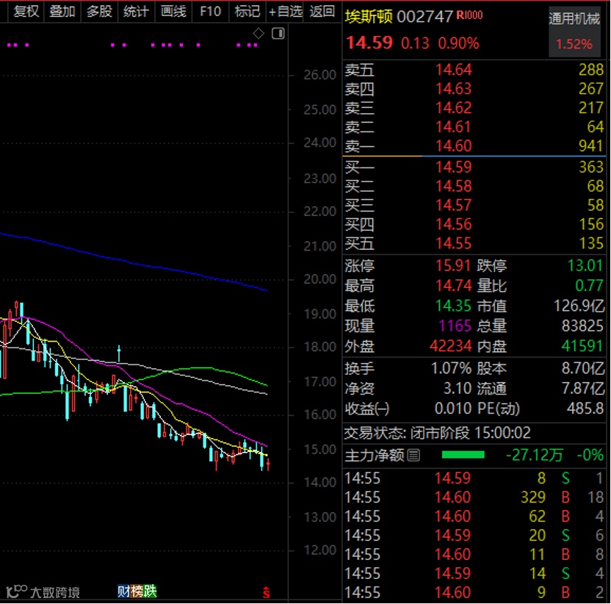Open the 叠加 overlay option
Viewport: 611px width, 604px height.
point(62,11)
